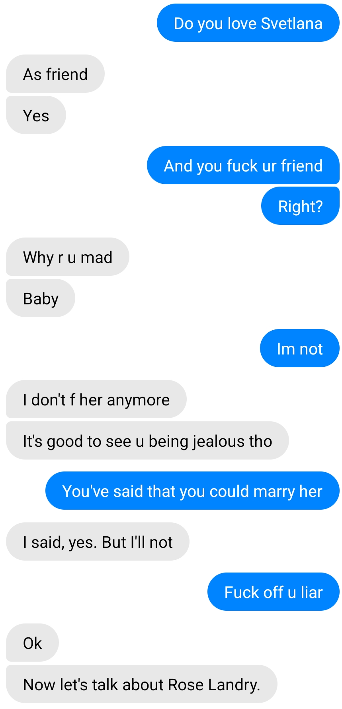Tap the 'Baby' received message
Image resolution: width=342 pixels, height=709 pixels.
point(41,298)
